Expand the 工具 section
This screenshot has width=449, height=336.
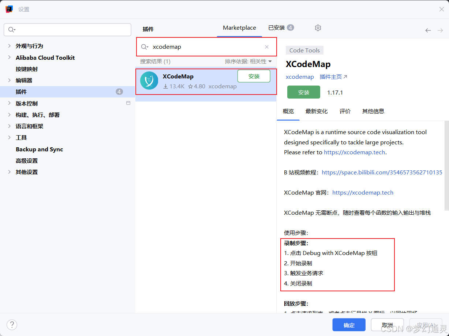[x=10, y=137]
